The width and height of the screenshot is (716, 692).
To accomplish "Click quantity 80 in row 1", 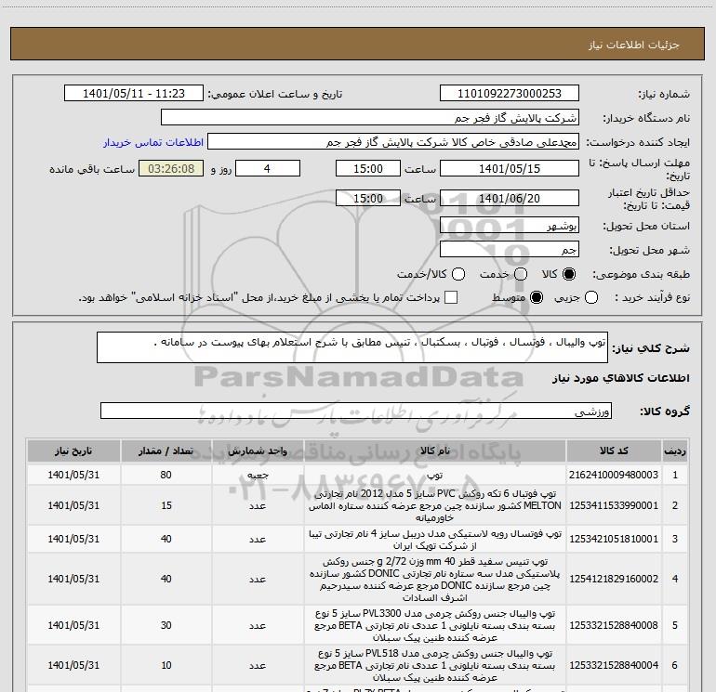I will tap(166, 475).
